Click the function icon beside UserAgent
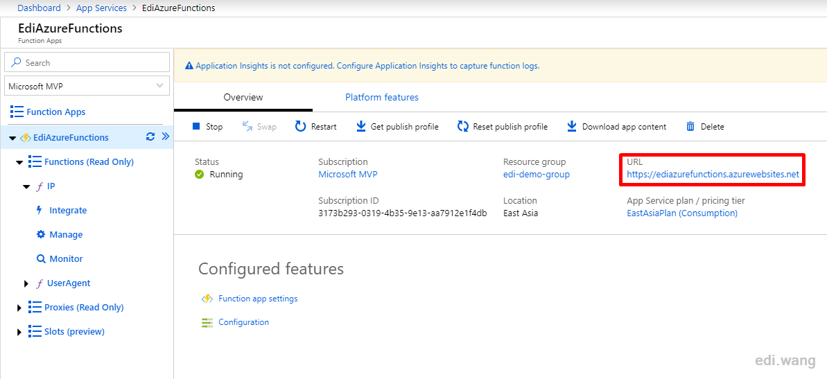 coord(39,283)
